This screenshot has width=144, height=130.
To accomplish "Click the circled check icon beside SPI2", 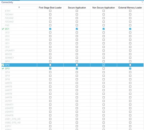I will (x=3, y=65).
